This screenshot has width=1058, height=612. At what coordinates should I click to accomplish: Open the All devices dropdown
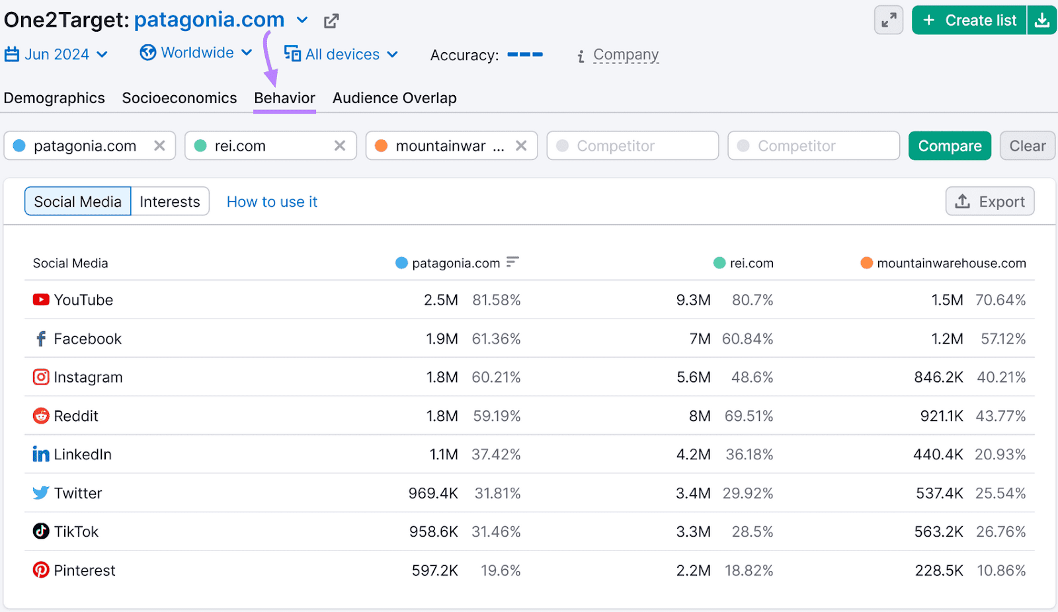pyautogui.click(x=341, y=54)
